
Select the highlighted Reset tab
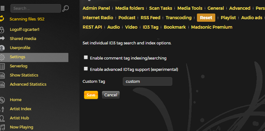coord(206,18)
